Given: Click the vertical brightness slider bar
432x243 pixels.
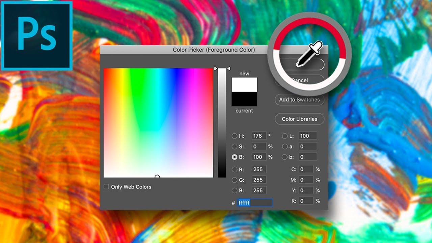Looking at the screenshot, I should 222,123.
